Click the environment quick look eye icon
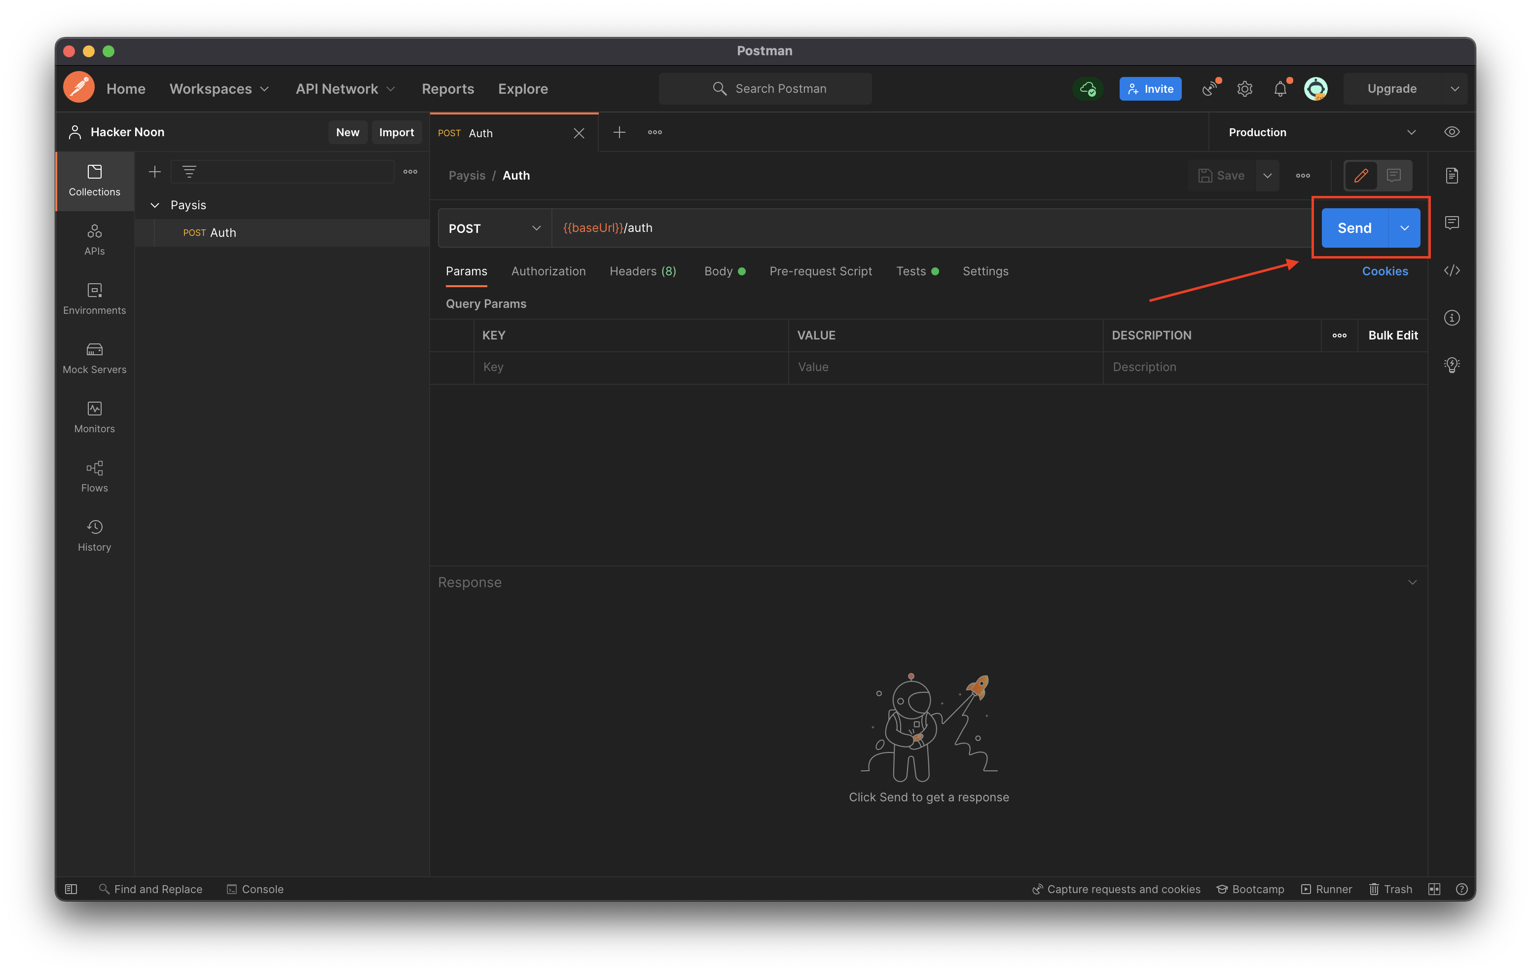The image size is (1531, 974). (1452, 132)
